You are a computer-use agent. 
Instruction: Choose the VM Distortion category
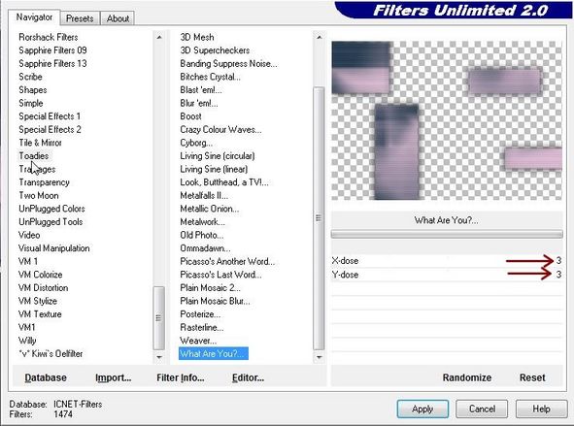click(43, 288)
